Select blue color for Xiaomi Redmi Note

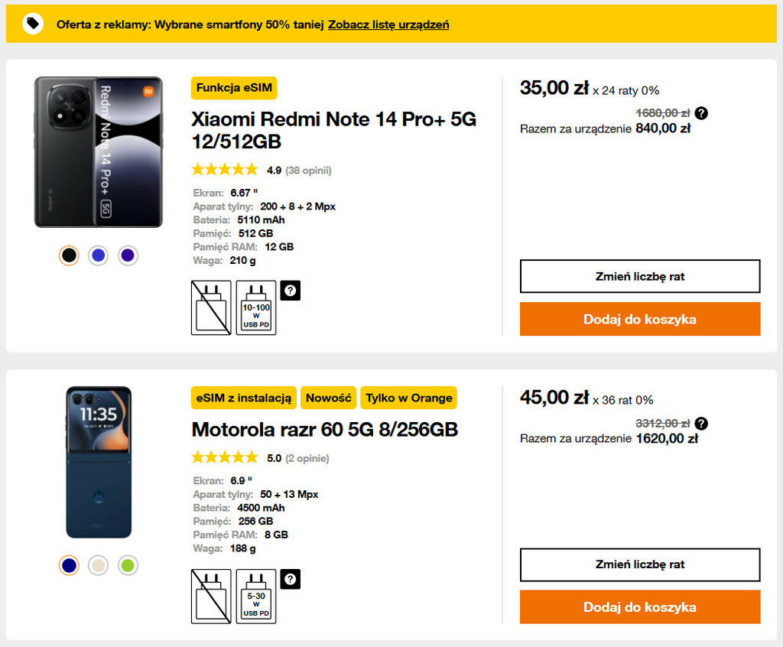(x=98, y=256)
